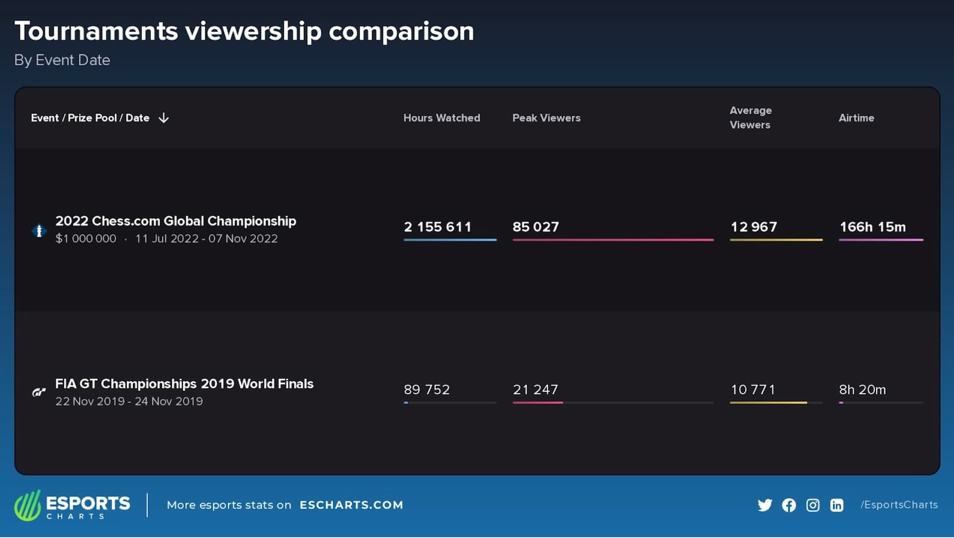
Task: Click the Gran Turismo event icon
Action: 39,392
